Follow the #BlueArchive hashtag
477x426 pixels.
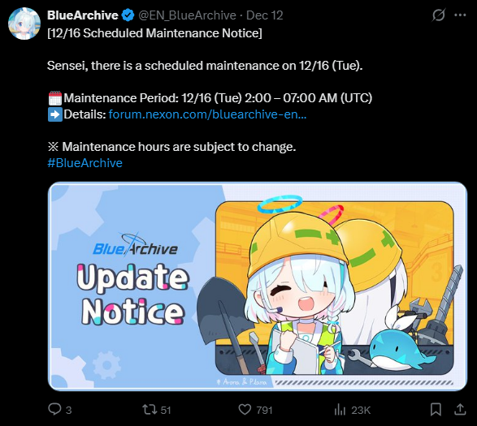click(x=85, y=163)
